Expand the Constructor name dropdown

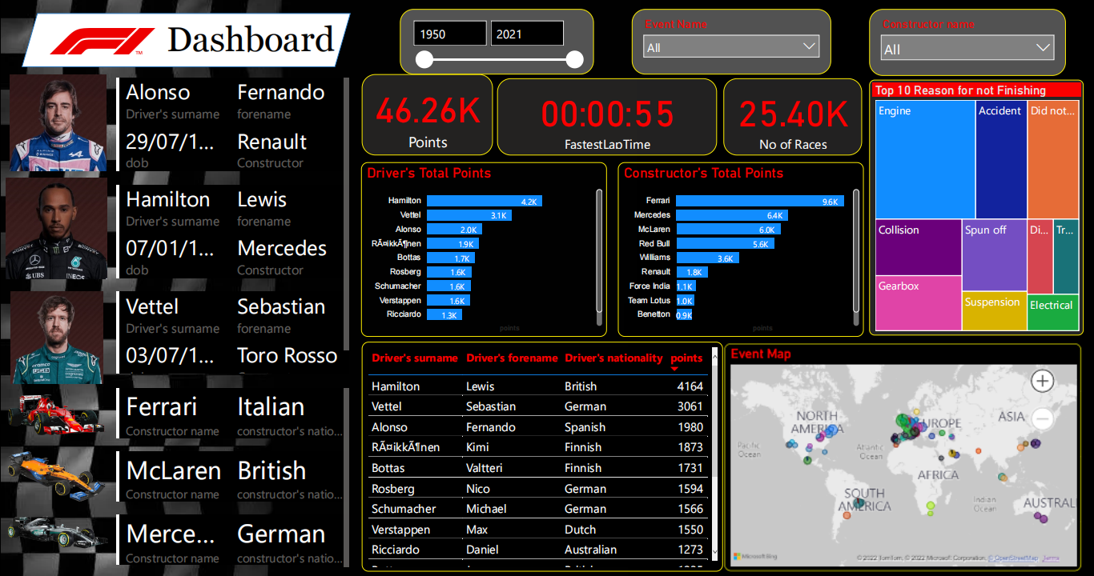[967, 49]
